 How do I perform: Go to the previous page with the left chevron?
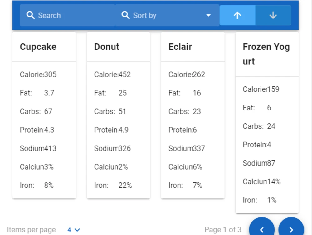[x=262, y=229]
